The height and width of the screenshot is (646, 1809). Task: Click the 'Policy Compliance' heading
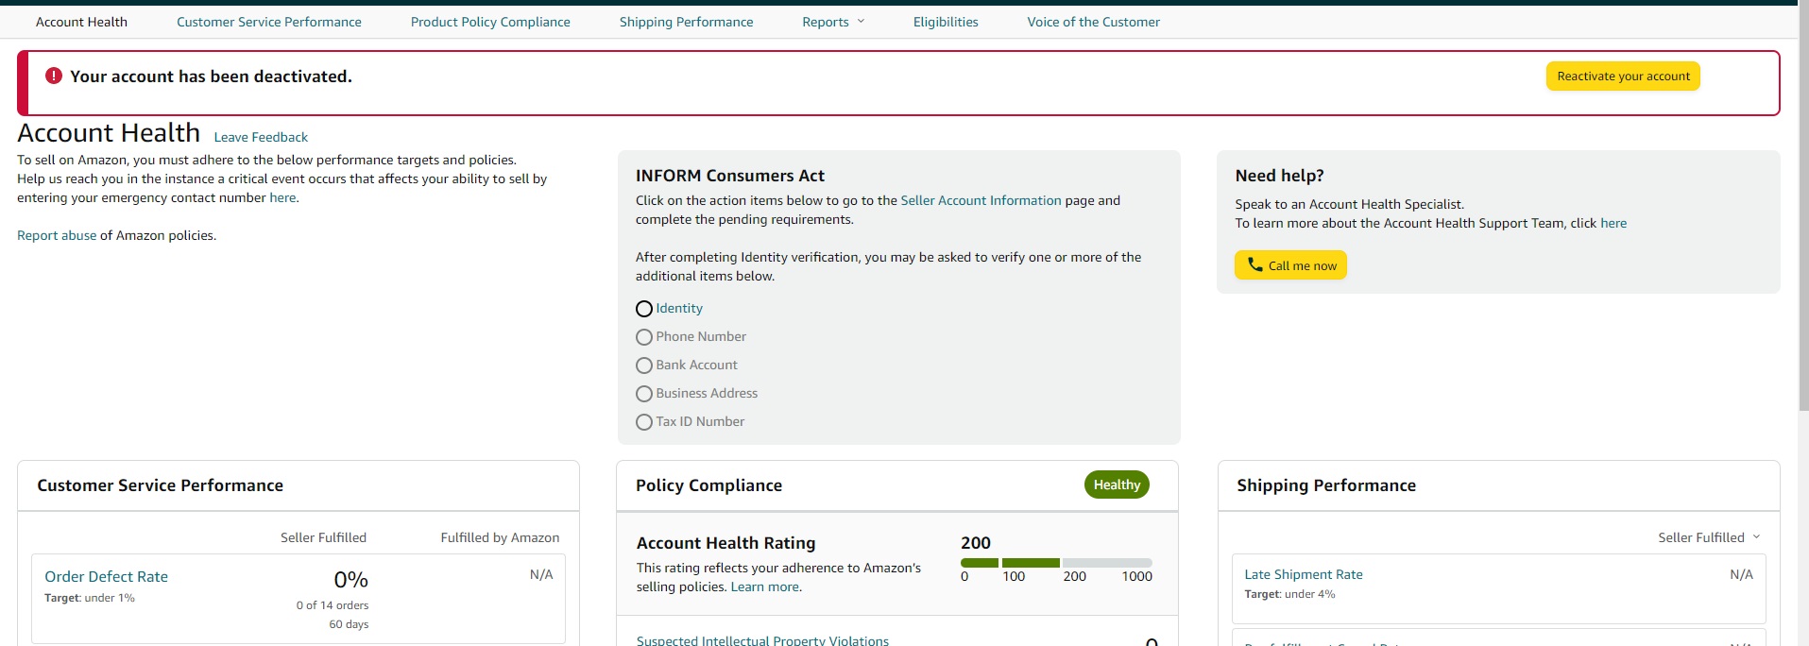point(708,485)
